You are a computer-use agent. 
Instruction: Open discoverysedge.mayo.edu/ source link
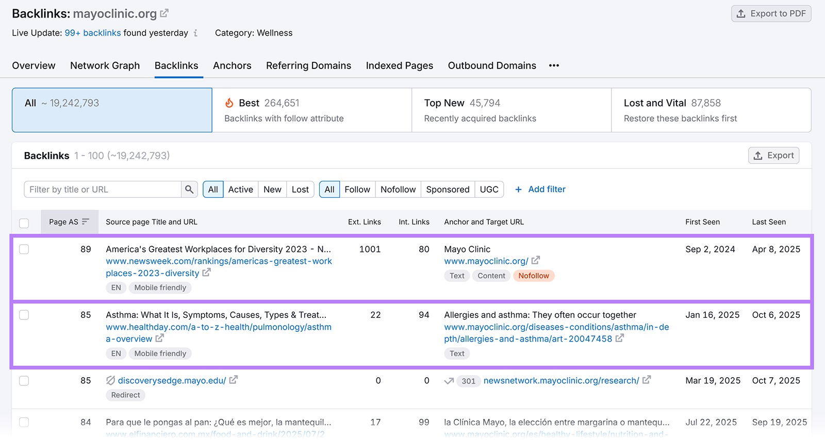coord(172,381)
